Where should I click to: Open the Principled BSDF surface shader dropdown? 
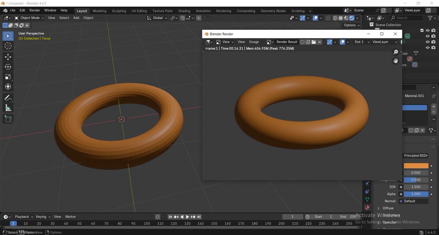pos(415,156)
